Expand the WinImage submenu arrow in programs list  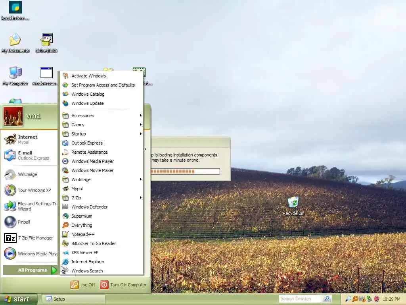pos(141,179)
